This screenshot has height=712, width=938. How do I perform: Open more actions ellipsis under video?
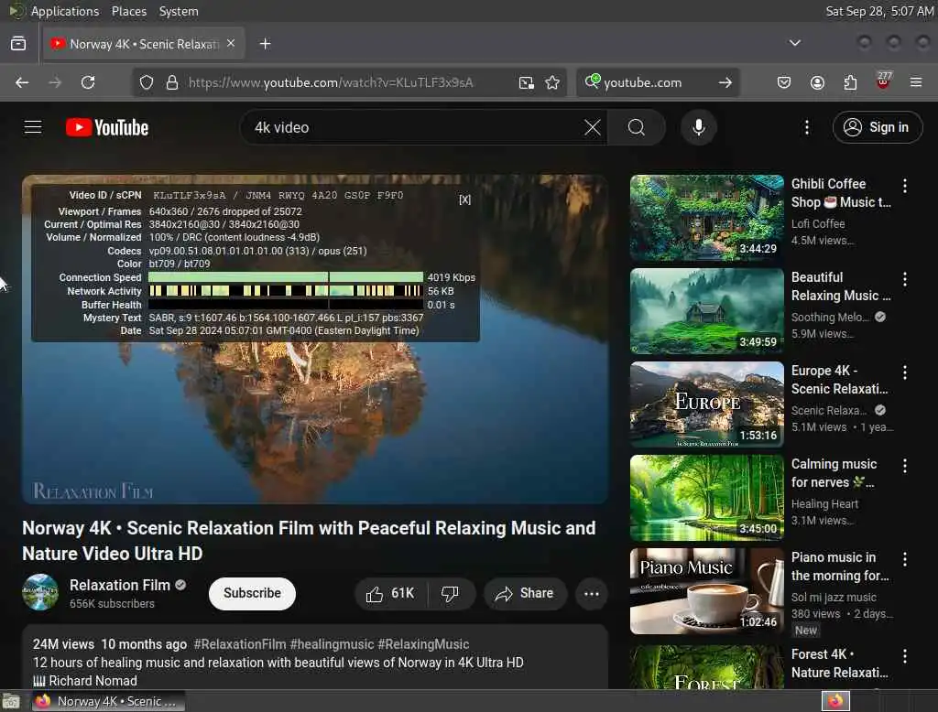coord(592,594)
